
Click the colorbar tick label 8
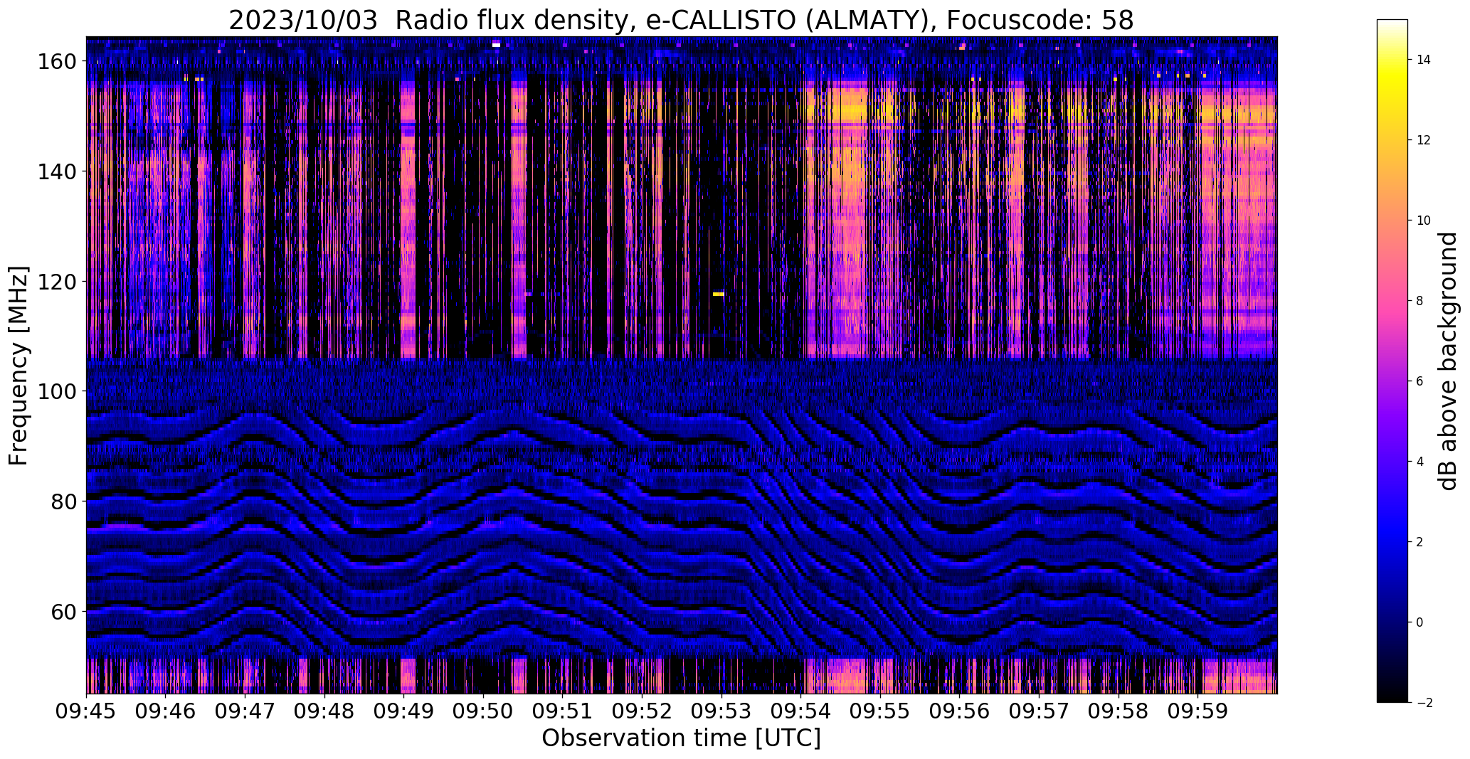[x=1419, y=301]
